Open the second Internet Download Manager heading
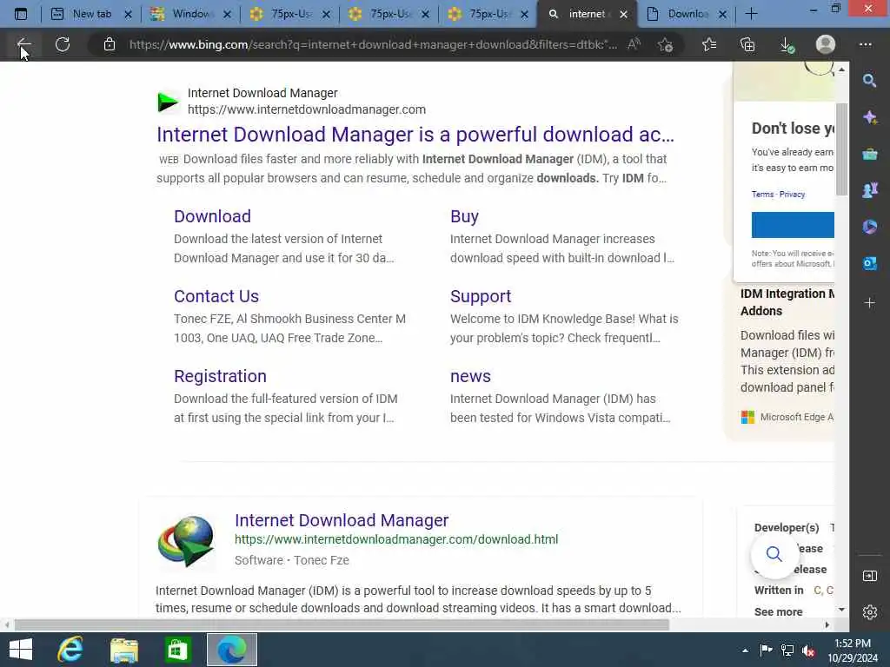 [342, 520]
